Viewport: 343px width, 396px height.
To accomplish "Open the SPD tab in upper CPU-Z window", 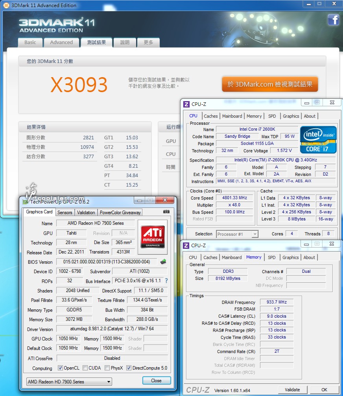I will click(272, 116).
